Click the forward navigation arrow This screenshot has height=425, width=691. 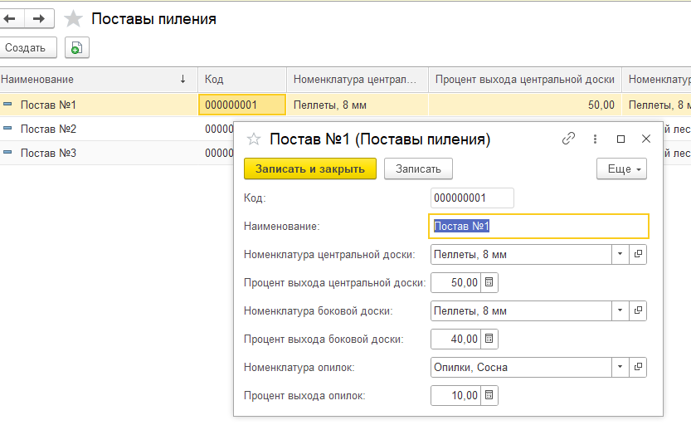38,18
